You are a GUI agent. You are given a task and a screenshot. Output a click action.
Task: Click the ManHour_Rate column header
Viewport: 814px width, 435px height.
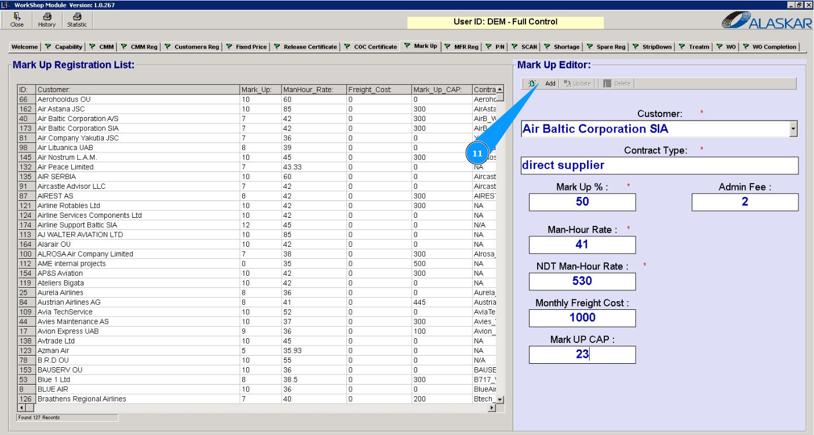click(x=314, y=90)
